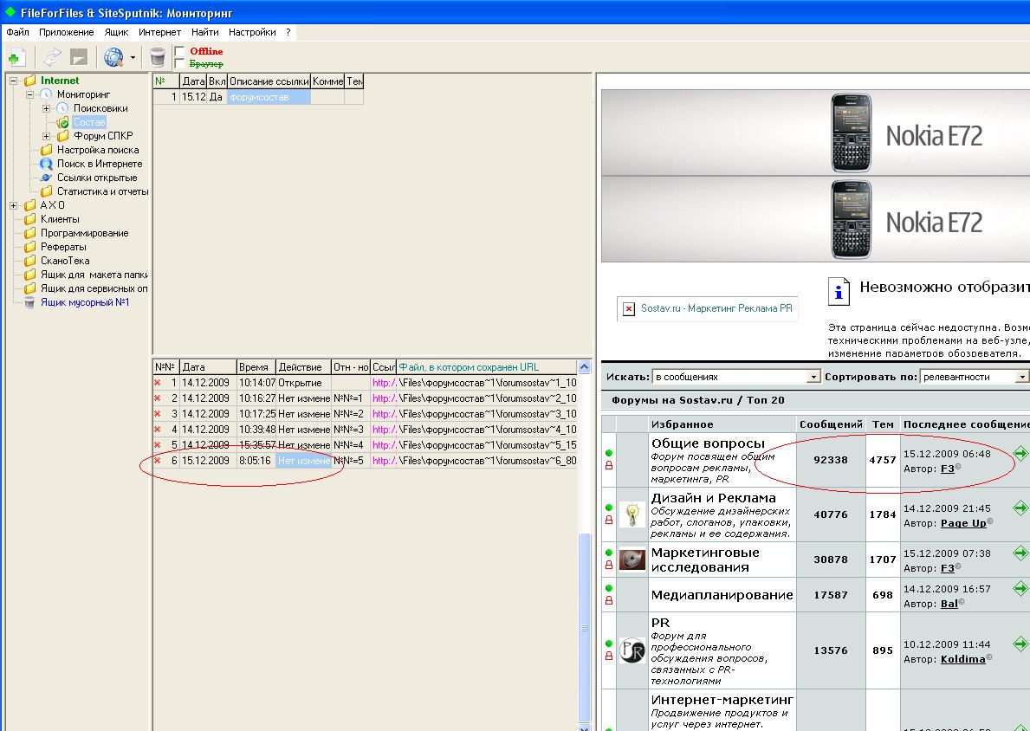Open the Файл menu

(17, 32)
